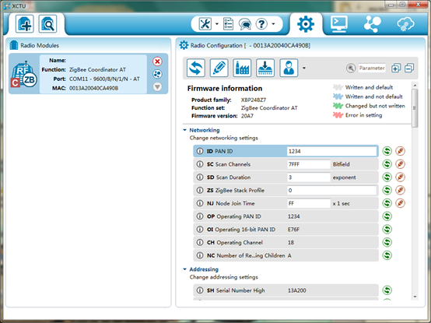Write the Scan Duration setting
Image resolution: width=431 pixels, height=323 pixels.
400,177
